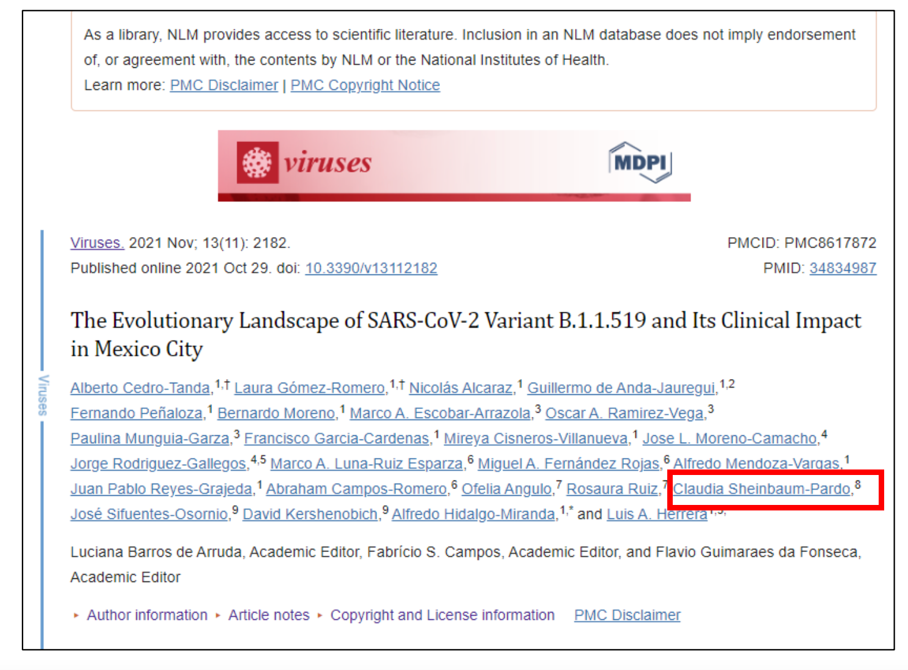Viewport: 908px width, 670px height.
Task: Open PMC Disclaimer link beside license information
Action: pyautogui.click(x=627, y=615)
